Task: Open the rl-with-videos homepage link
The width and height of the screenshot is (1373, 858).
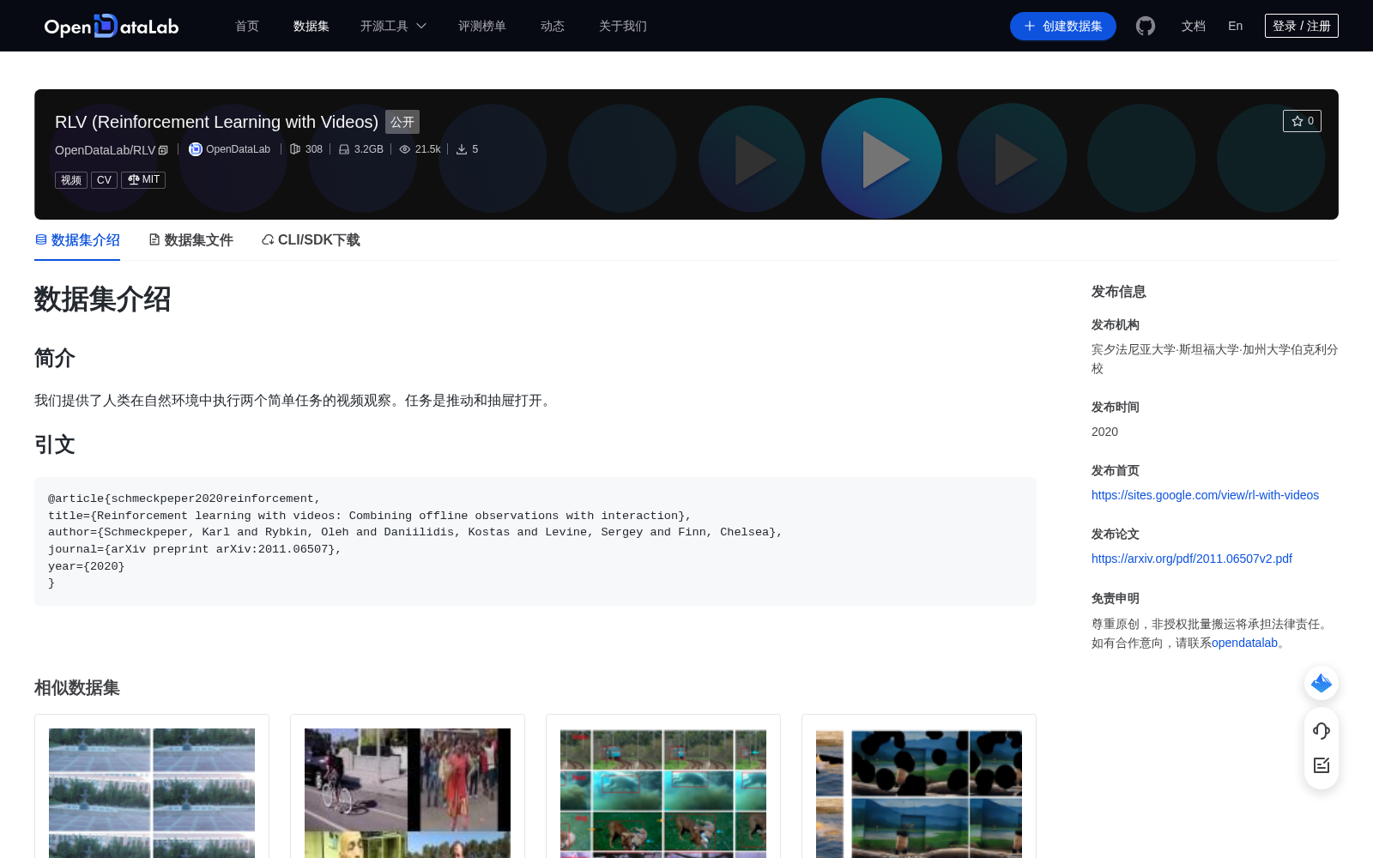Action: point(1205,495)
